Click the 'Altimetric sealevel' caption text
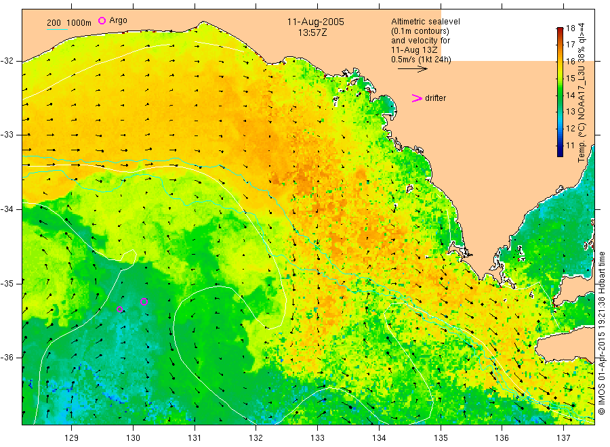Image resolution: width=610 pixels, height=447 pixels. [x=425, y=22]
